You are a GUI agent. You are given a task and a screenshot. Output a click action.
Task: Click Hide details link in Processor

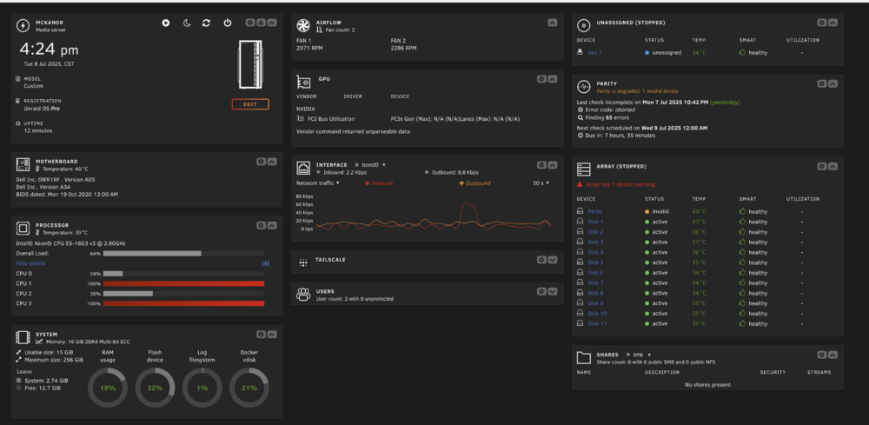click(31, 263)
